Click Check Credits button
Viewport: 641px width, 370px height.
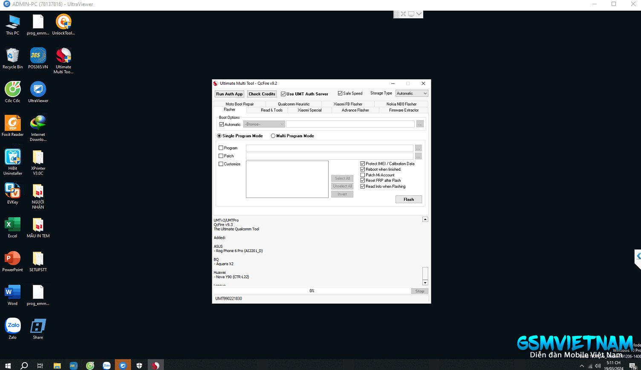click(262, 94)
